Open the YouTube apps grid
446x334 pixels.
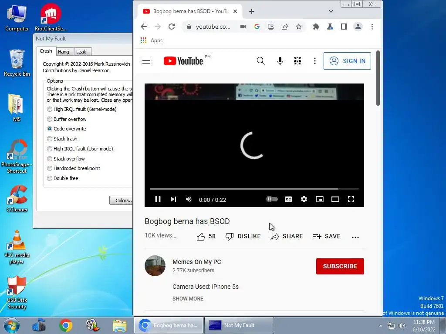(297, 61)
